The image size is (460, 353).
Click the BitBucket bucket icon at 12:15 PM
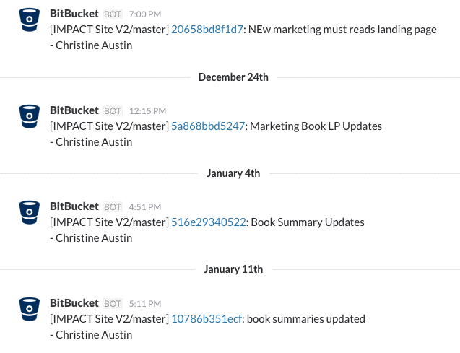point(30,116)
